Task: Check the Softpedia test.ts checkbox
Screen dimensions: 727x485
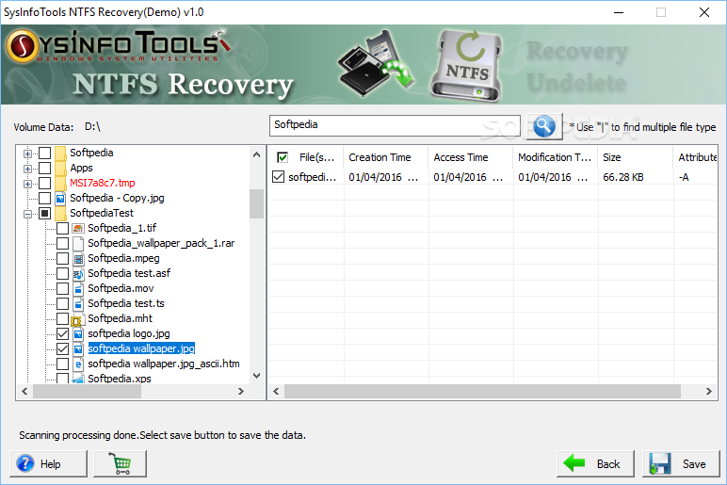Action: click(62, 303)
